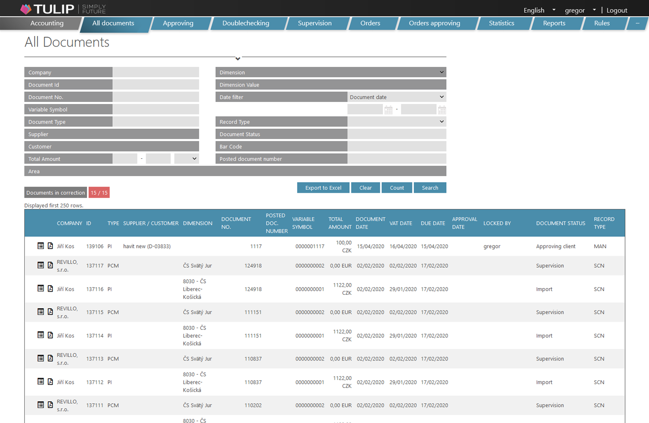Expand the Dimension dropdown

pyautogui.click(x=441, y=72)
